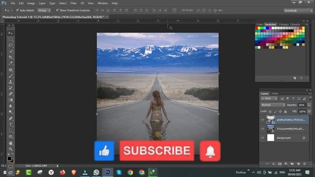
Task: Open the Filter menu
Action: tap(73, 3)
